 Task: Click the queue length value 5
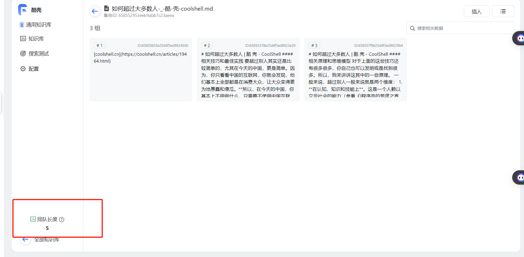coord(47,228)
